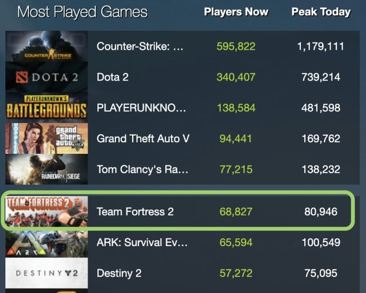Select the Team Fortress 2 title text
This screenshot has height=293, width=366.
pyautogui.click(x=135, y=211)
